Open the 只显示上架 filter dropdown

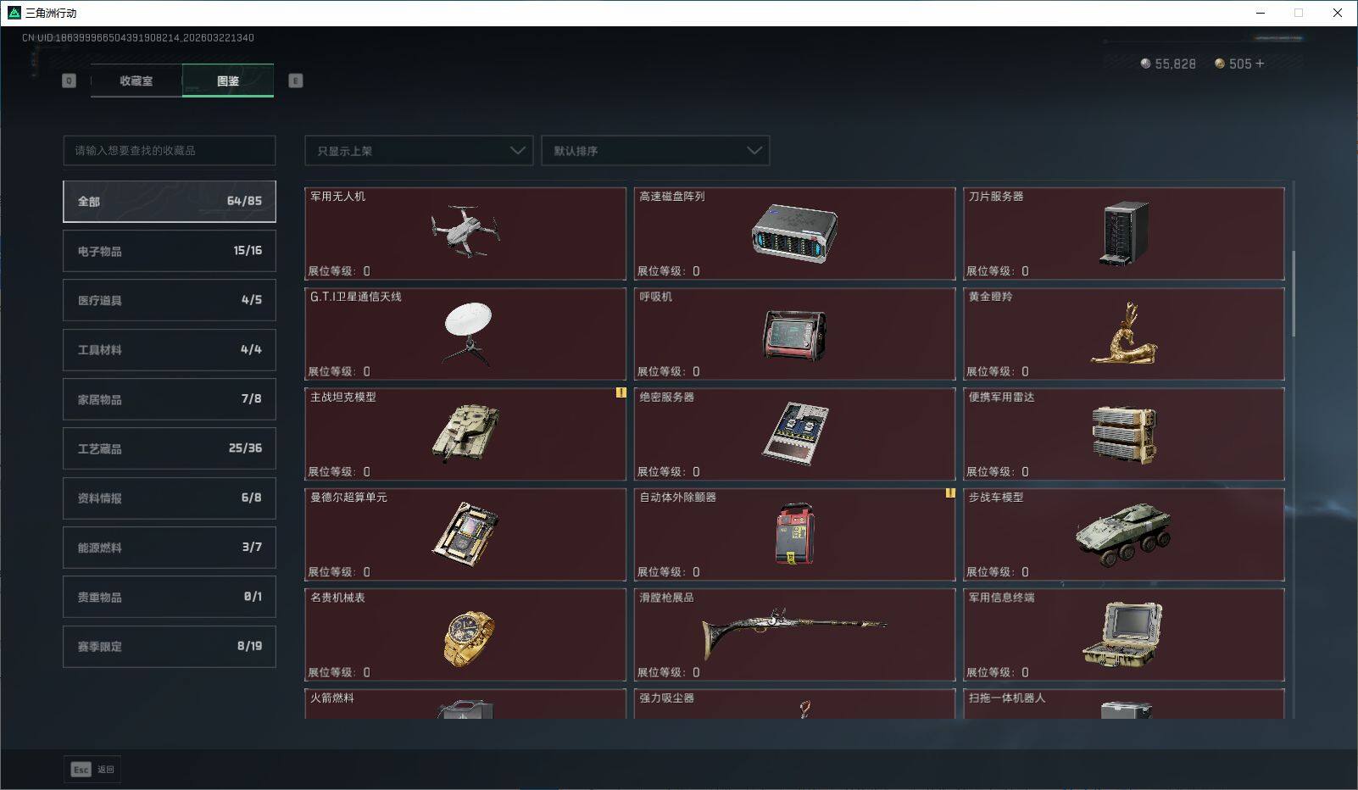point(418,150)
